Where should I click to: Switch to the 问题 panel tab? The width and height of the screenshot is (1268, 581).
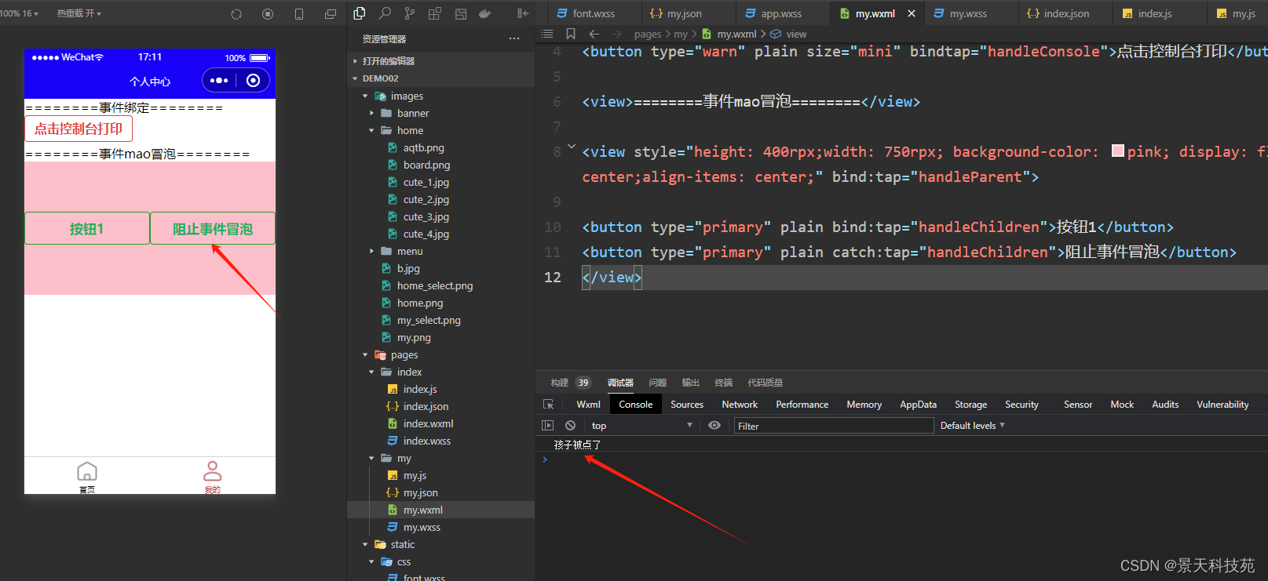[x=657, y=383]
